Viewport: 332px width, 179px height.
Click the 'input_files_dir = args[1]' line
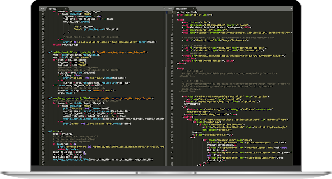69,152
